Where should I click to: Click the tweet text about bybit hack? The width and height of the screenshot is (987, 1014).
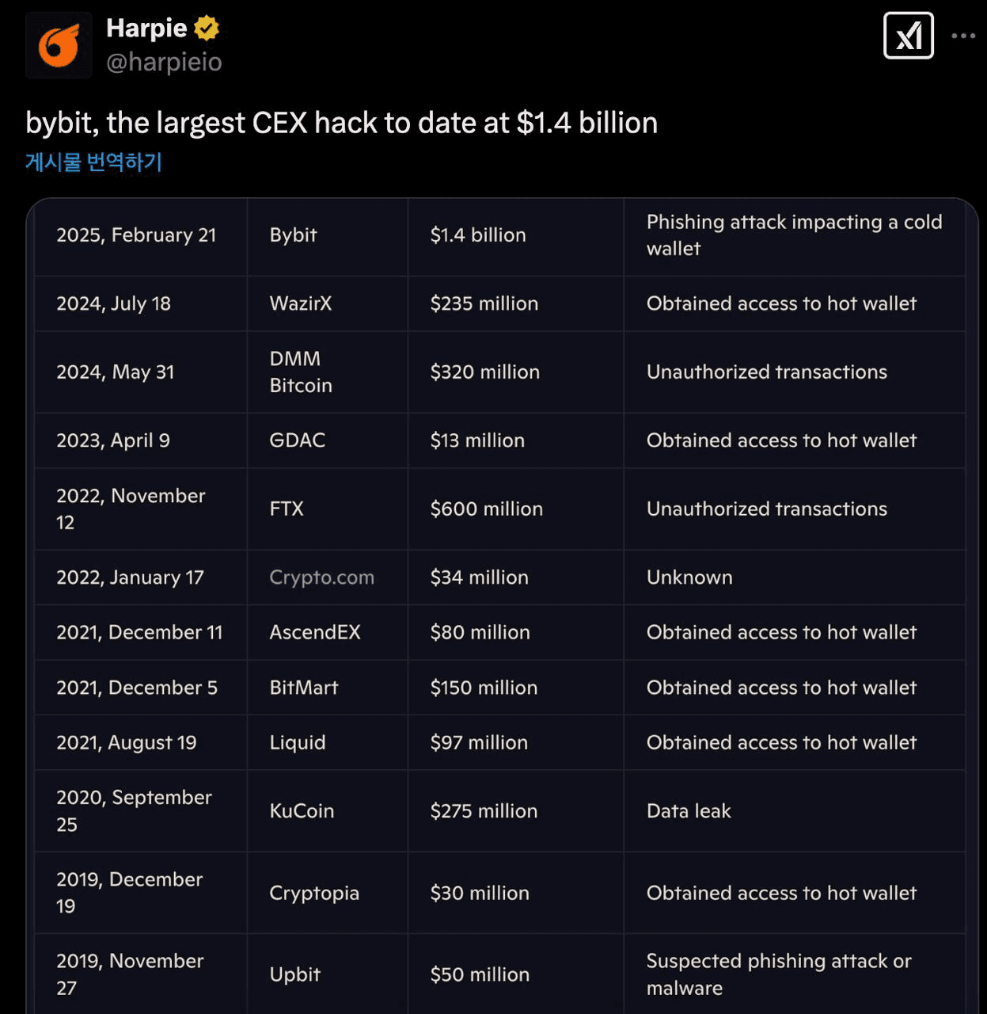(340, 123)
